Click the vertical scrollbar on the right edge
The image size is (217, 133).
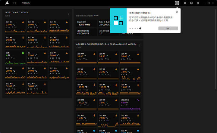(x=216, y=49)
